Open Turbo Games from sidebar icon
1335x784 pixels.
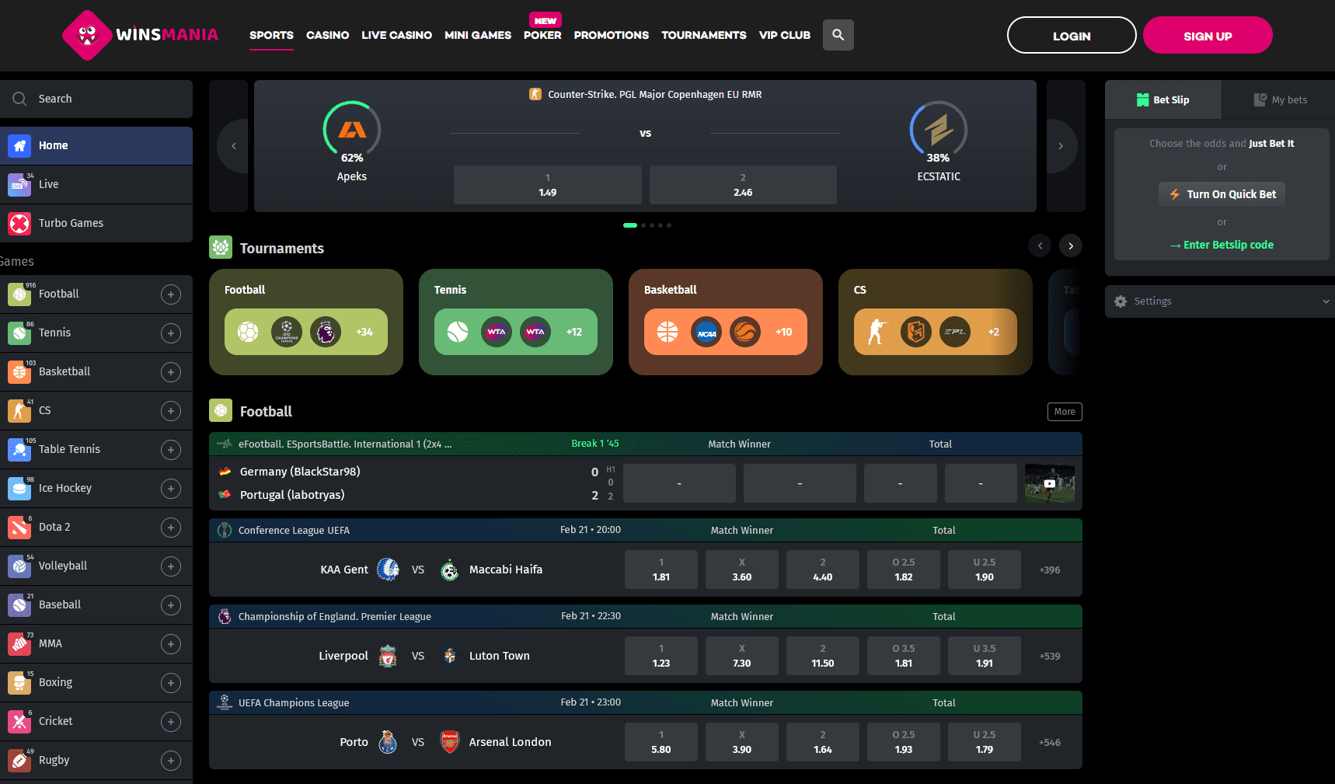(x=19, y=224)
